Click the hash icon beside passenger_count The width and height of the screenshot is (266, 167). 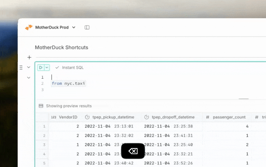(208, 117)
